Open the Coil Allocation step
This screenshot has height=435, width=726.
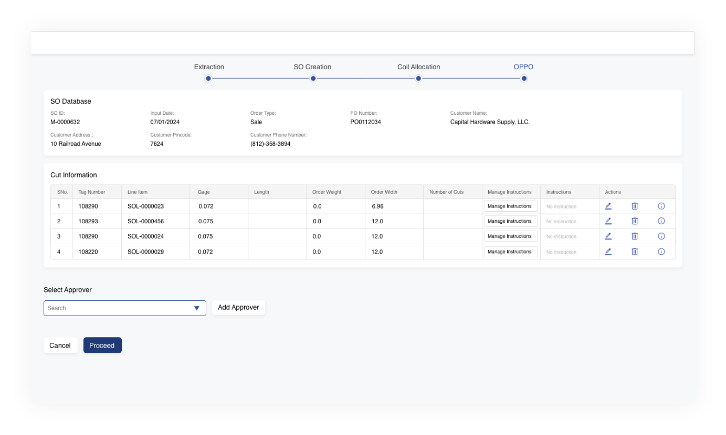point(418,78)
